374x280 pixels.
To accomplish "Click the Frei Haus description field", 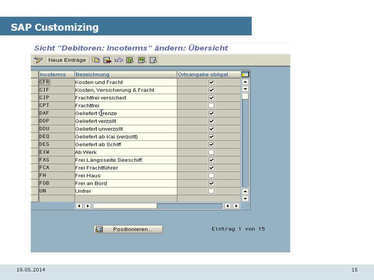I will [126, 175].
